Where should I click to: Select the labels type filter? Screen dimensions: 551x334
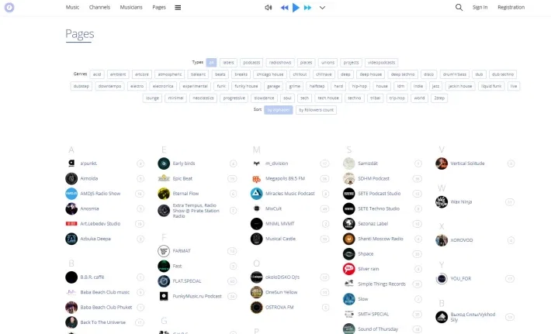(228, 63)
